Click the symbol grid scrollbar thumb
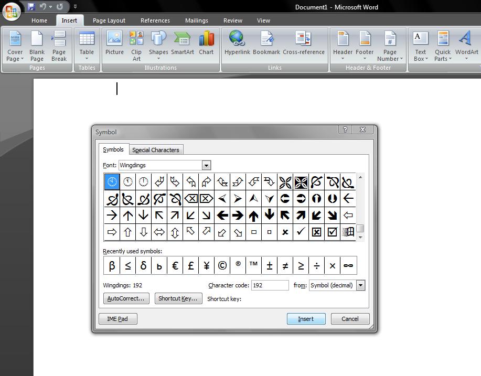Screen dimensions: 481x376 [361, 229]
